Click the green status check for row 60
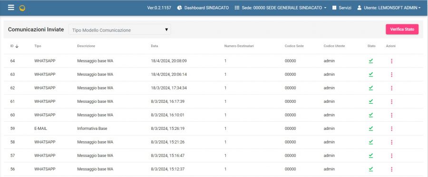This screenshot has height=177, width=428. [x=370, y=115]
